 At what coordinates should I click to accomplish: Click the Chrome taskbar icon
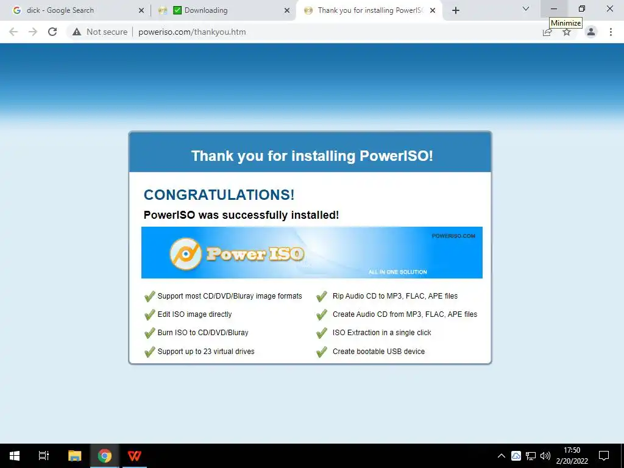point(105,456)
